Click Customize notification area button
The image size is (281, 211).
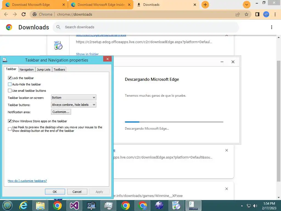[x=61, y=112]
